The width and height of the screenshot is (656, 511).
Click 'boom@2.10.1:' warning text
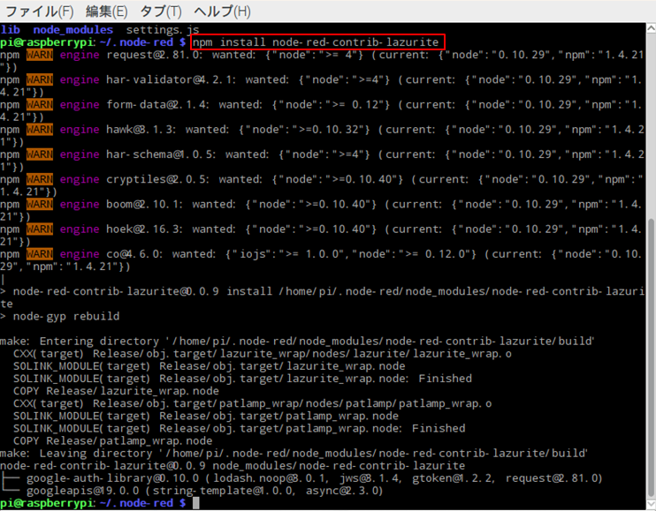click(x=144, y=204)
